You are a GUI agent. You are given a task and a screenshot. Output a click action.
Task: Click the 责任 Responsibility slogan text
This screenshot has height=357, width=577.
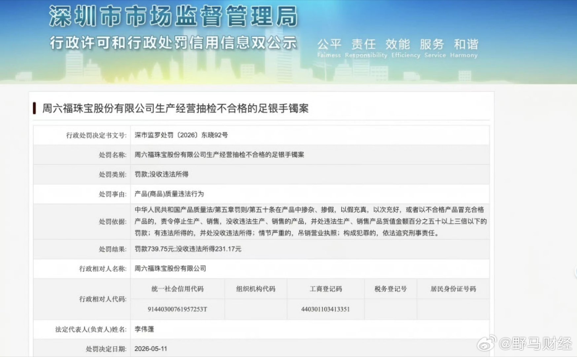(366, 48)
